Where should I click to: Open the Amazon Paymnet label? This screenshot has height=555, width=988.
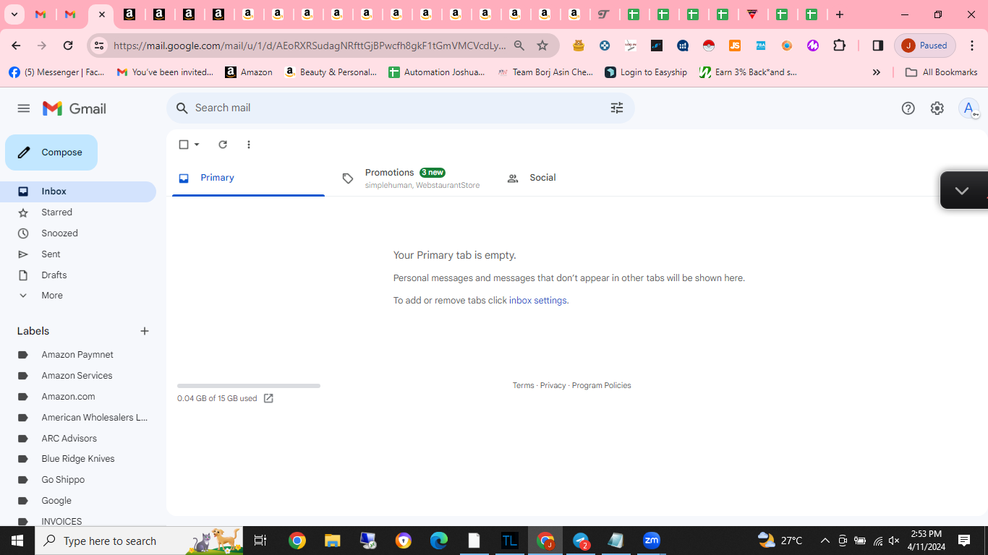[78, 355]
